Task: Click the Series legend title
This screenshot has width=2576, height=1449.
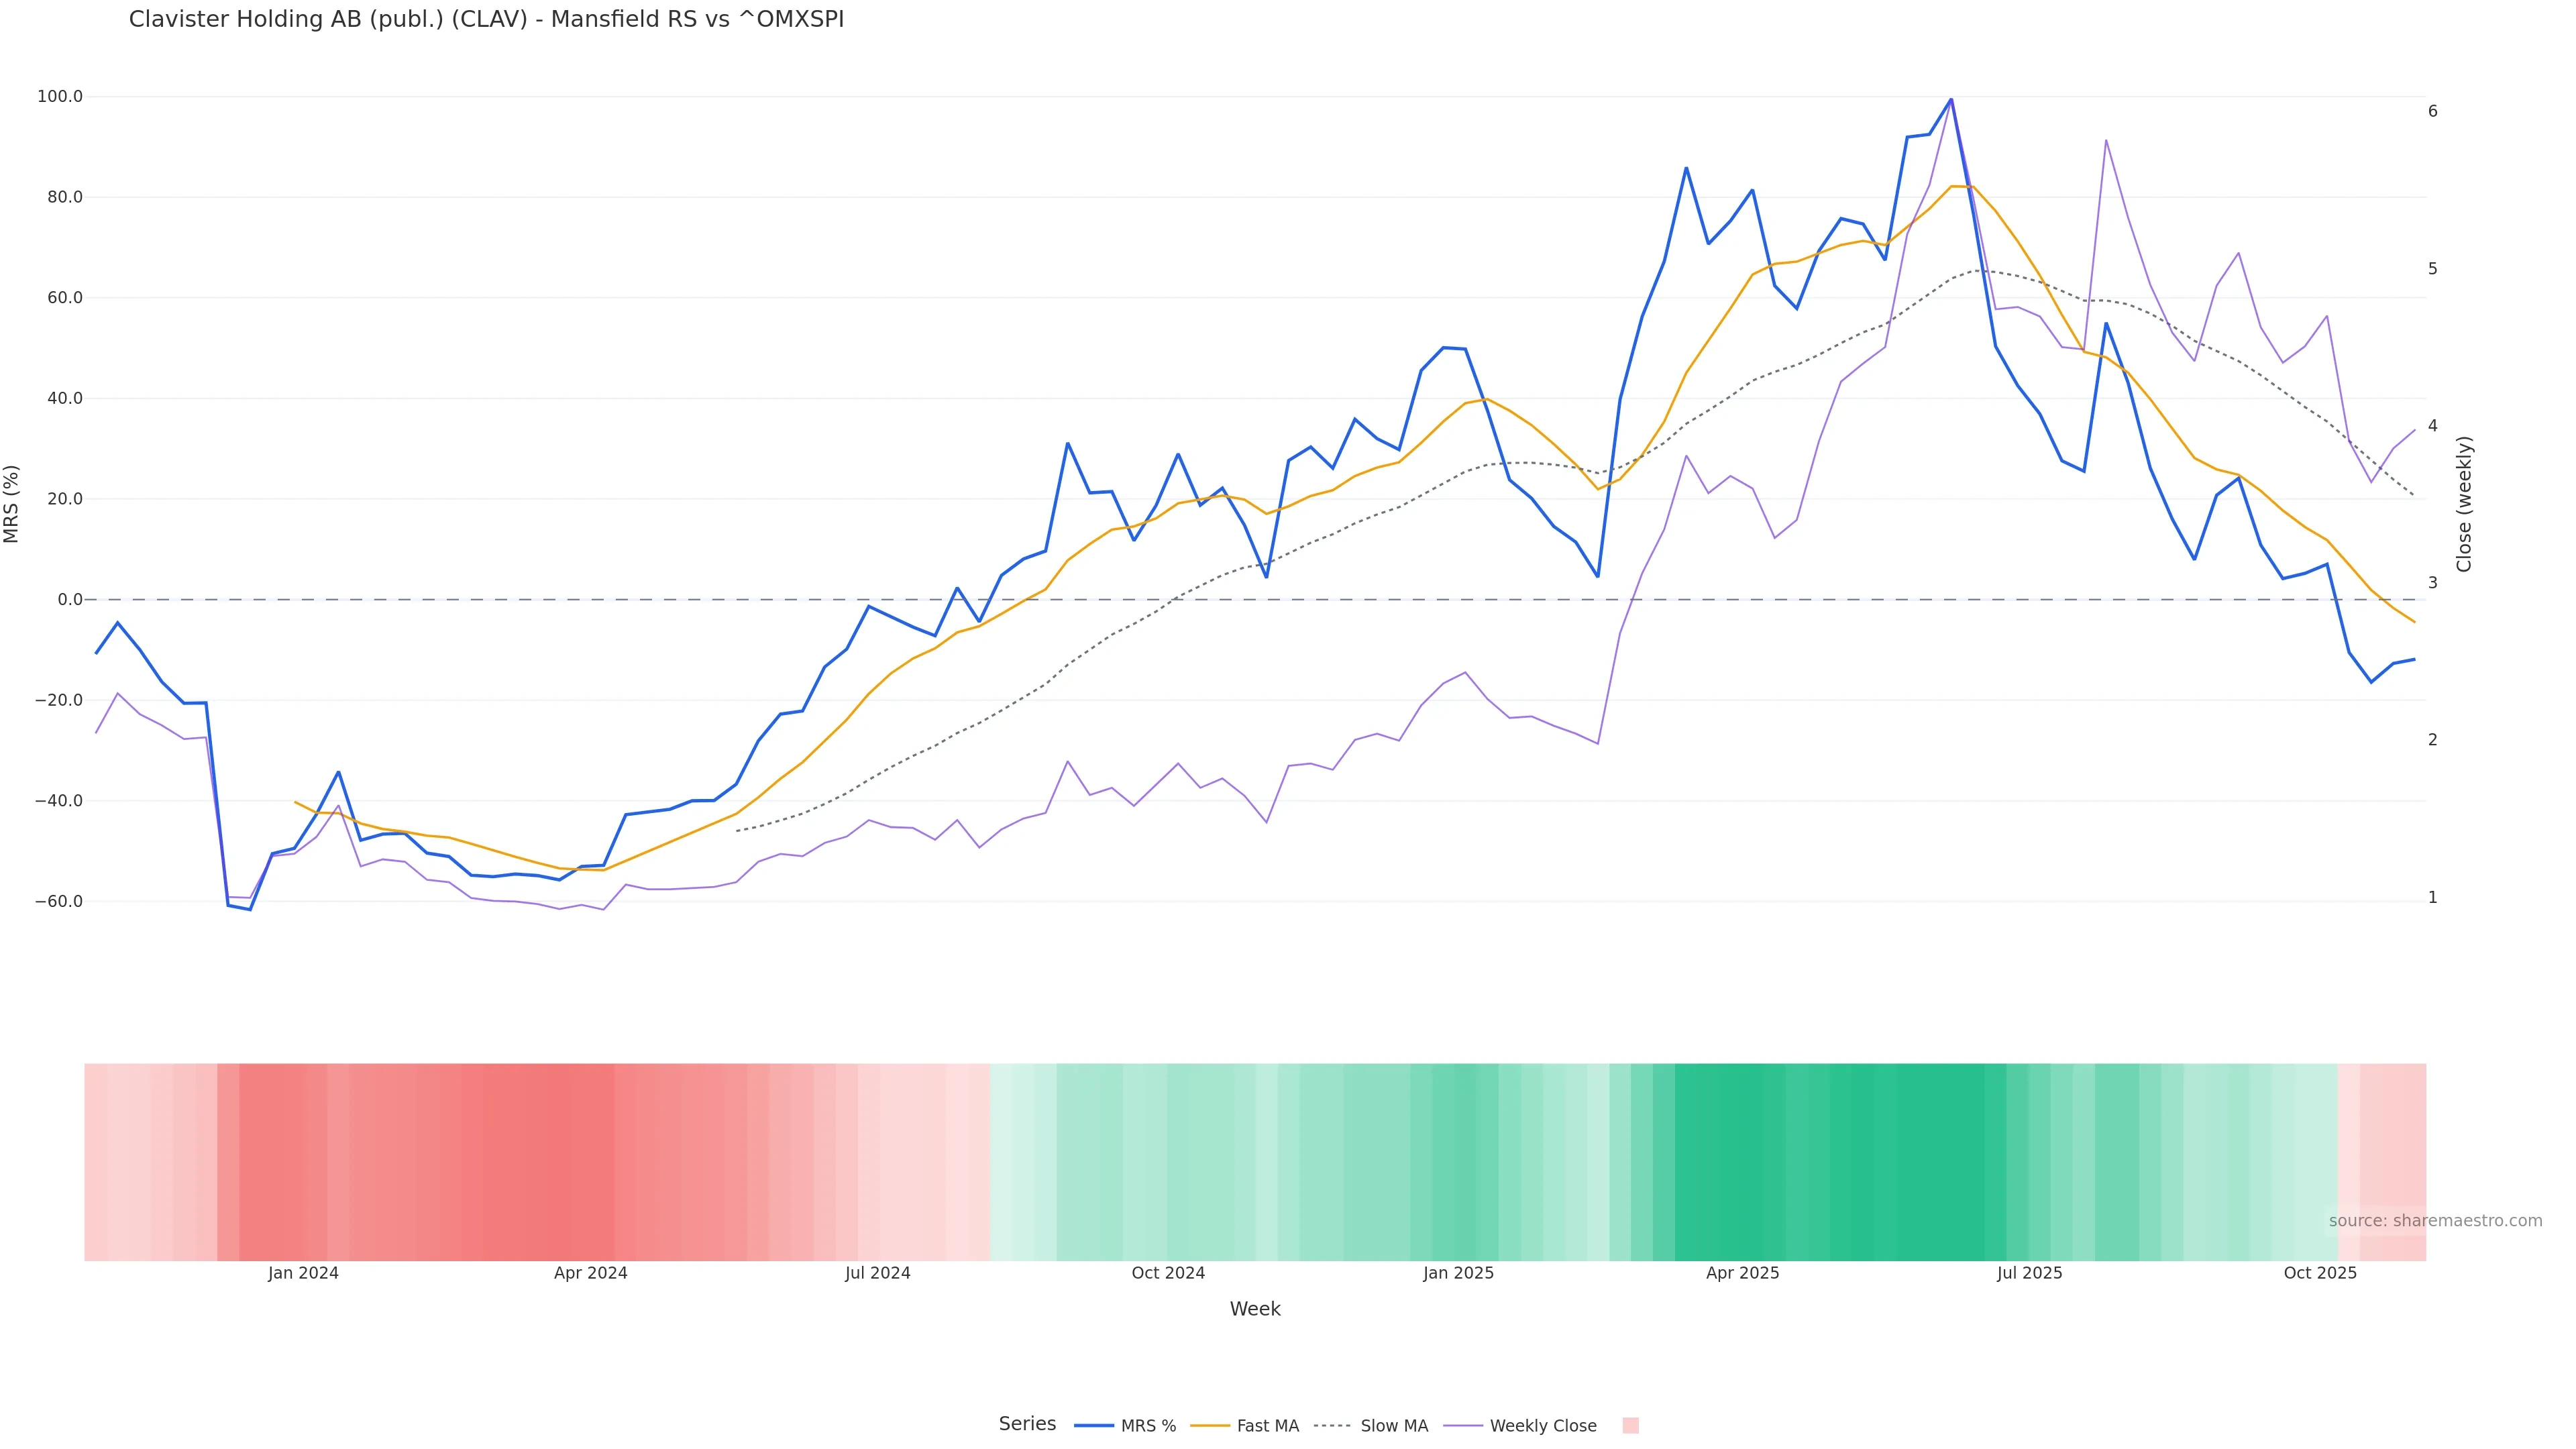Action: point(1027,1424)
